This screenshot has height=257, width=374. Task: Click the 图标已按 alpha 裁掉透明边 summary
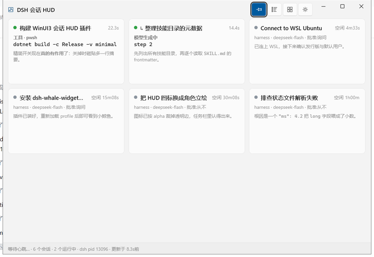[183, 116]
